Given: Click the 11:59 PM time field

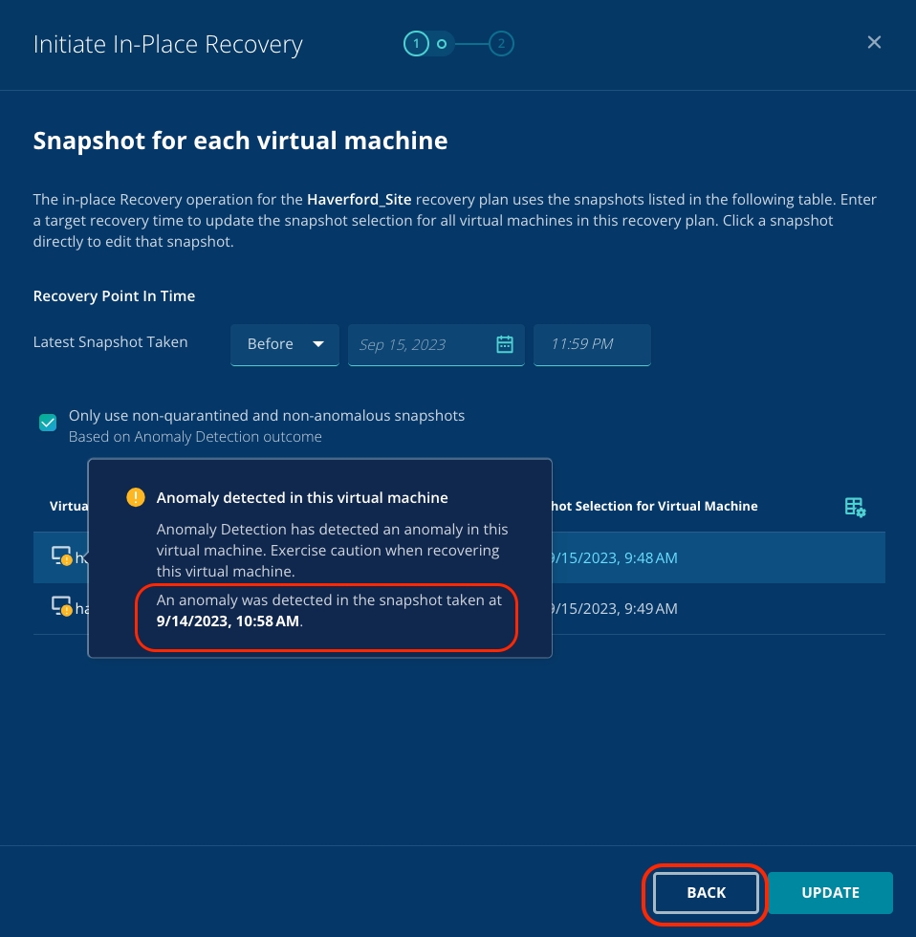Looking at the screenshot, I should [x=592, y=344].
